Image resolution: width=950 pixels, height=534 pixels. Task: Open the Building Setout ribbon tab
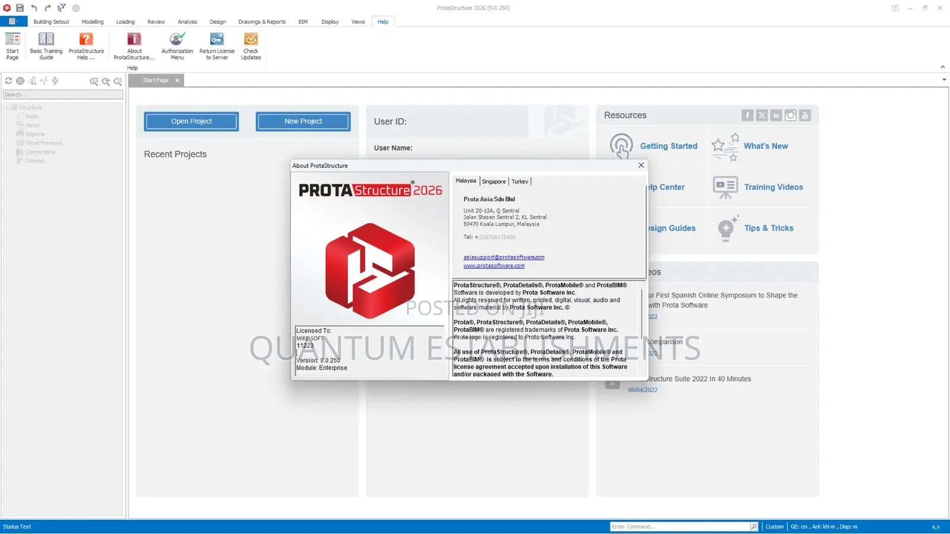[51, 21]
